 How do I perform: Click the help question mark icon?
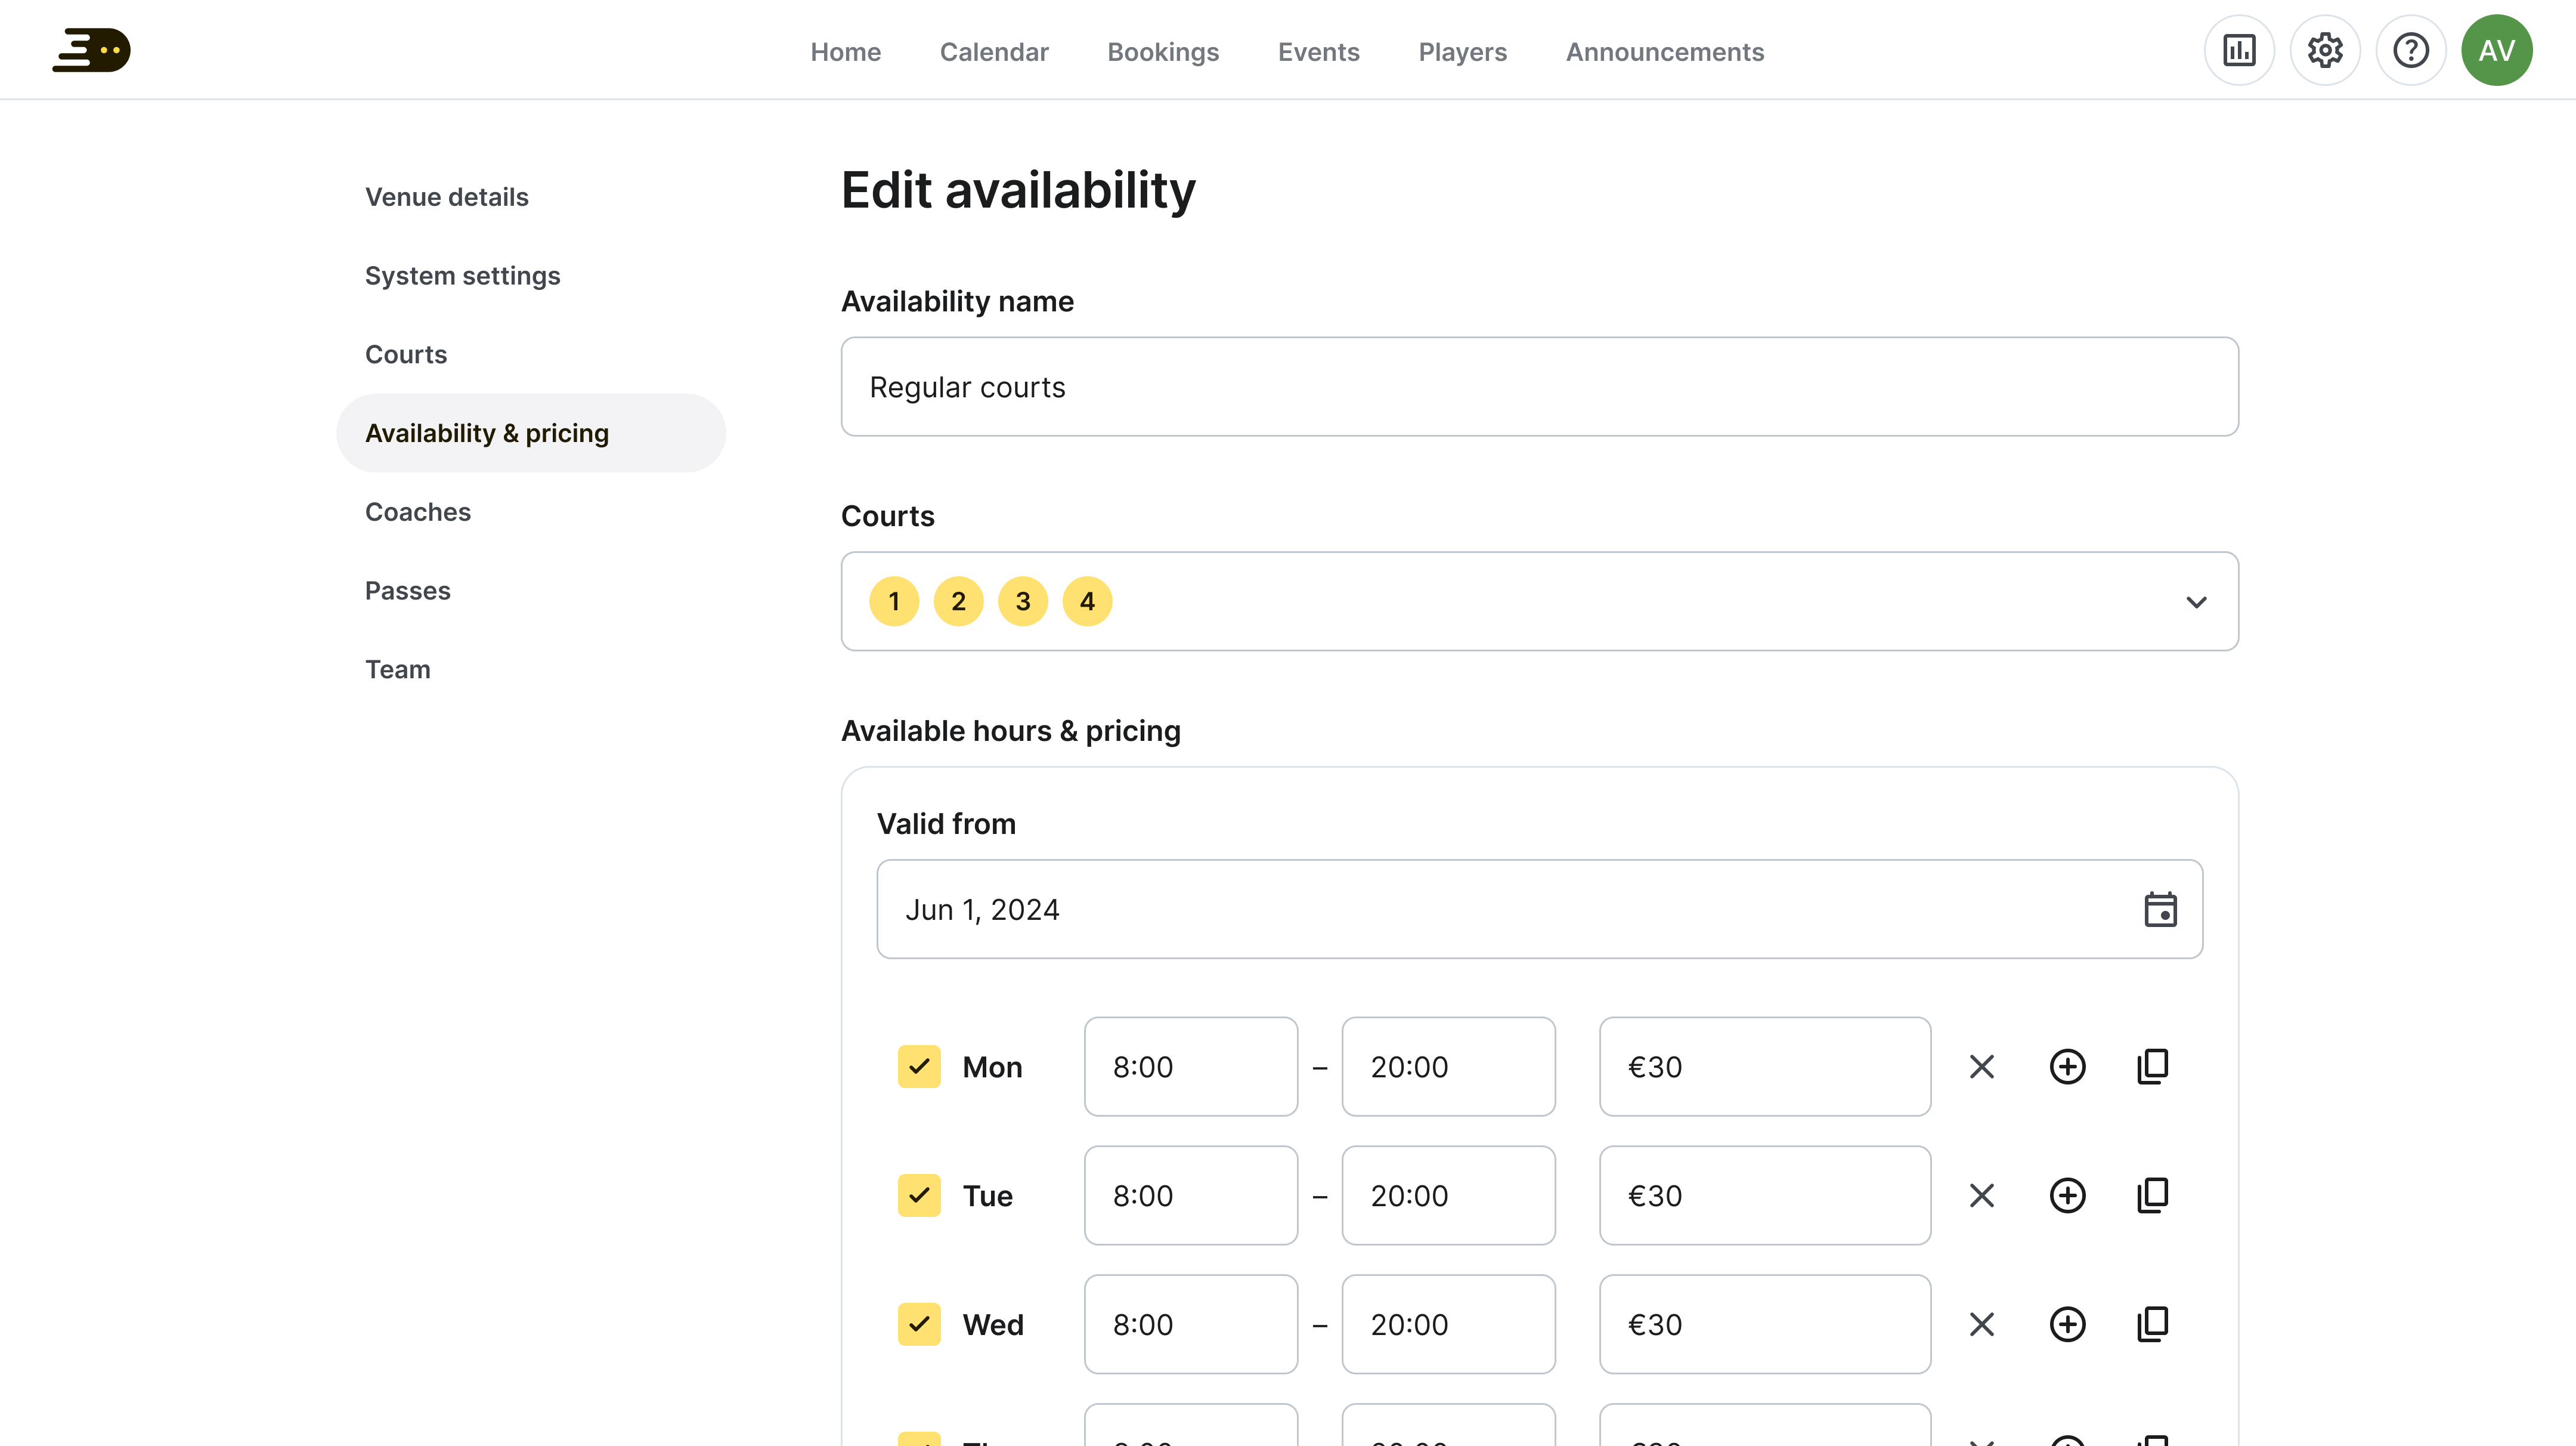point(2411,50)
